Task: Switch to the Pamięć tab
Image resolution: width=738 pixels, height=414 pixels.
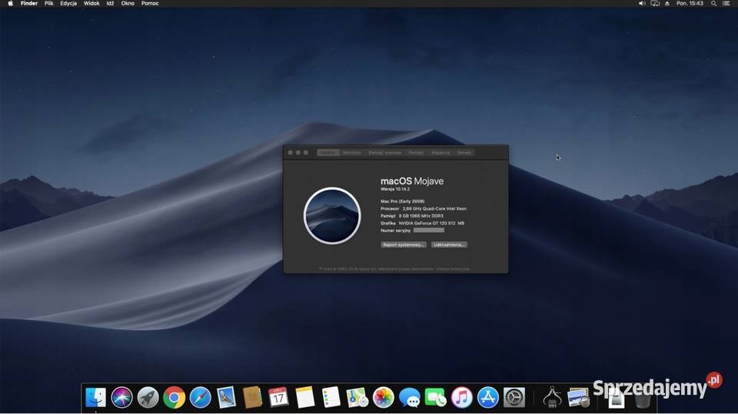Action: pyautogui.click(x=416, y=152)
